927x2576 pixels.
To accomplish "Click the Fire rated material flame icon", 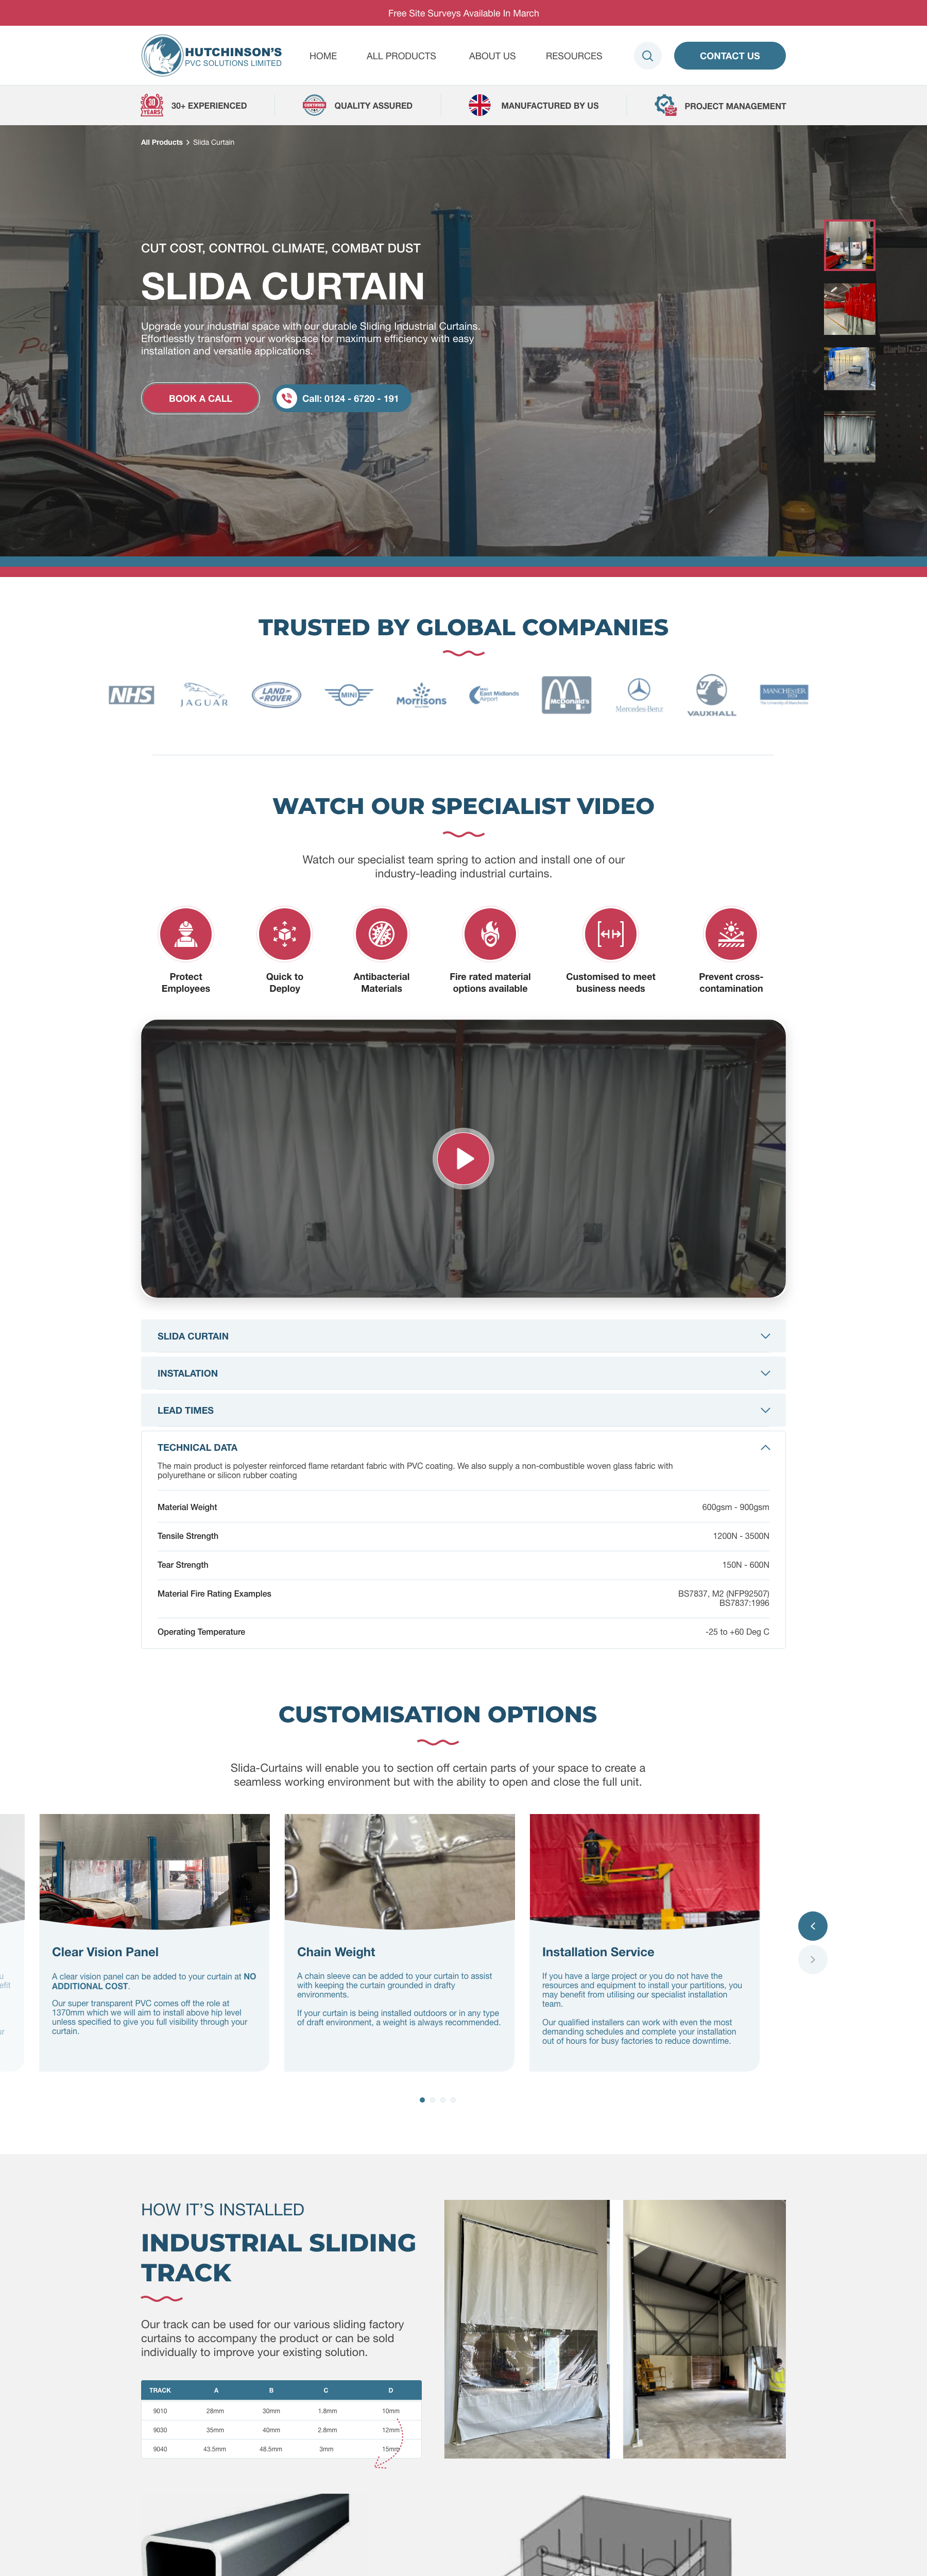I will tap(490, 934).
